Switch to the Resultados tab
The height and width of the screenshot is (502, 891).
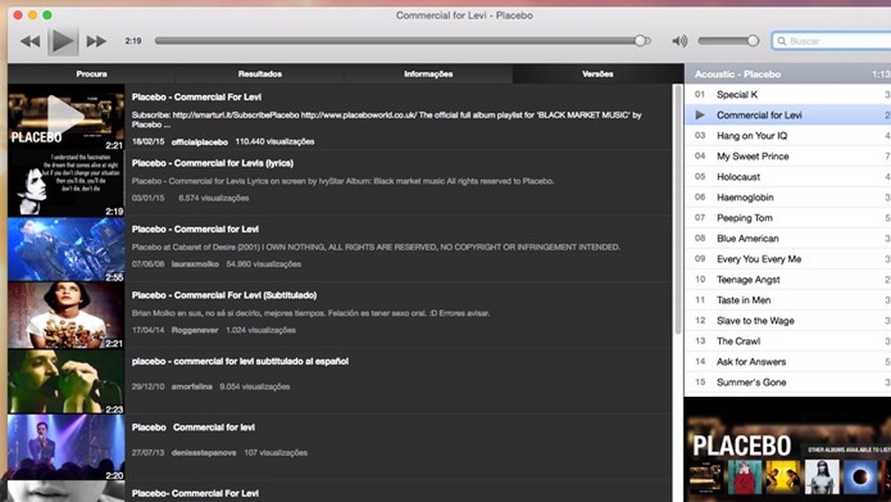click(260, 74)
